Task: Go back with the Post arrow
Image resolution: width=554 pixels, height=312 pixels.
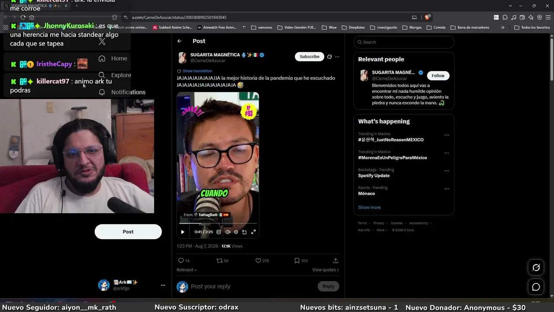Action: (180, 41)
